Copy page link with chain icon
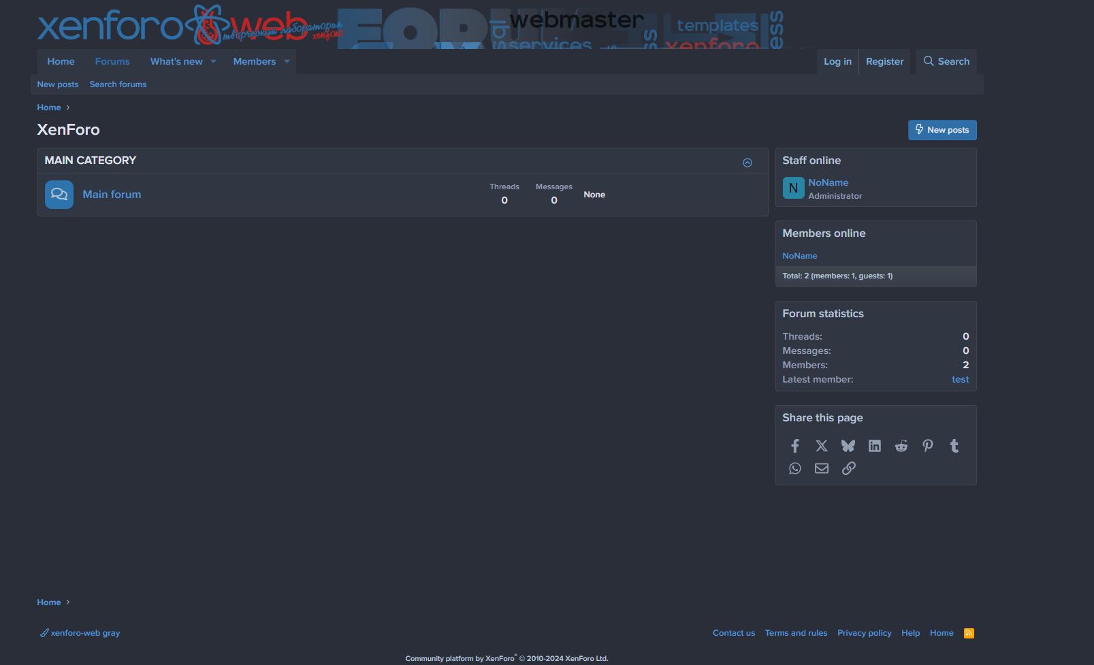This screenshot has height=665, width=1094. pyautogui.click(x=848, y=468)
